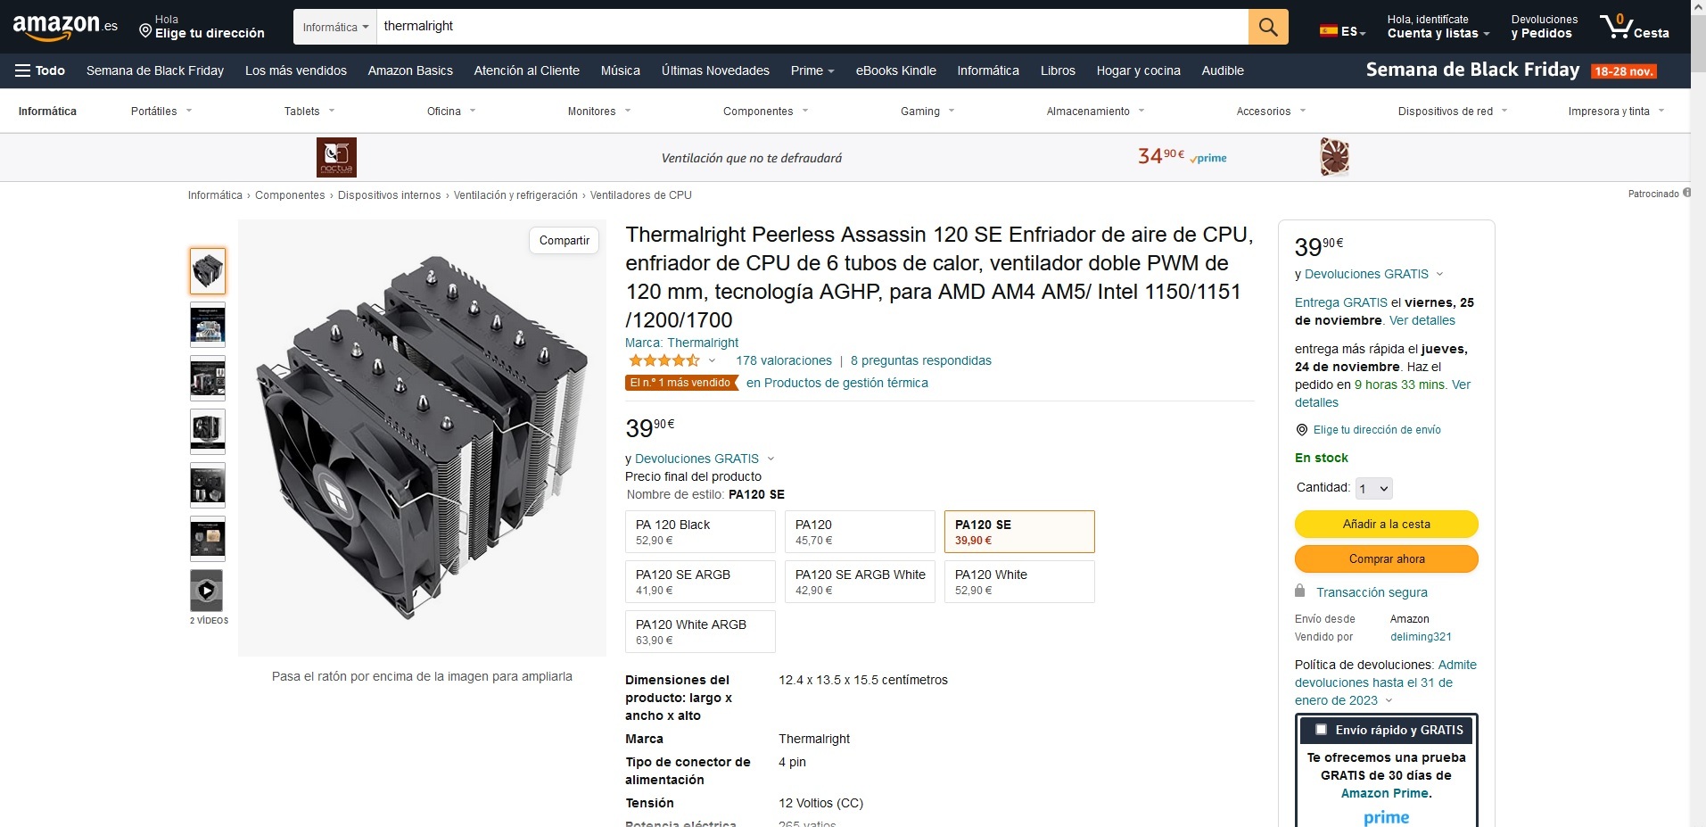Click the star rating icons
Image resolution: width=1706 pixels, height=827 pixels.
[x=664, y=360]
